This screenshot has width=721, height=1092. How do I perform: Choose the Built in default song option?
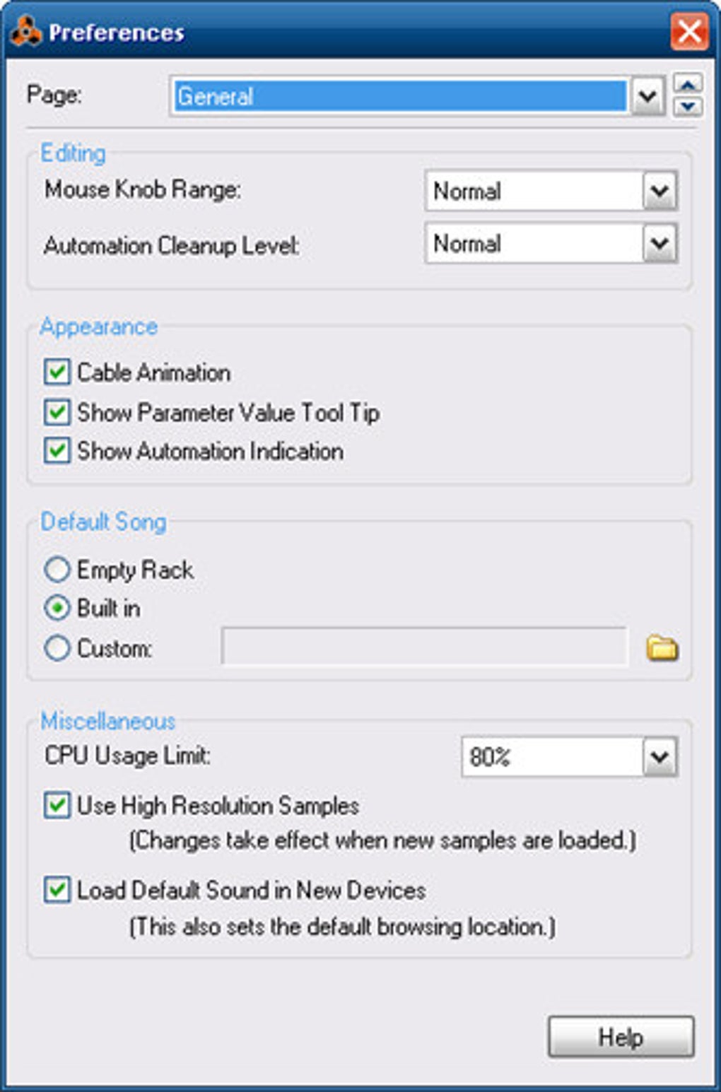57,608
